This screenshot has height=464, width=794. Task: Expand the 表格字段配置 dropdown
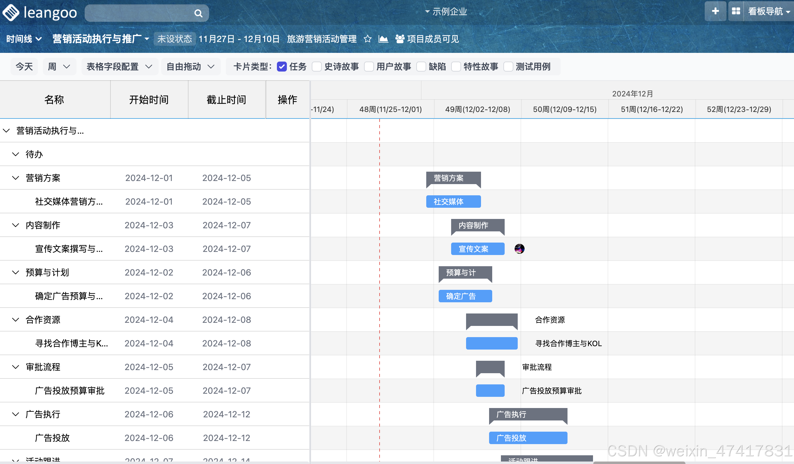(x=119, y=67)
